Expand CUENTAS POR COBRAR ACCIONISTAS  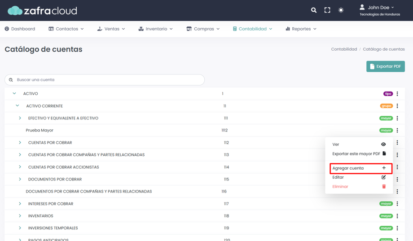tap(20, 167)
